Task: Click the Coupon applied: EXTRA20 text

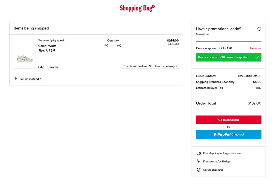Action: pyautogui.click(x=214, y=48)
